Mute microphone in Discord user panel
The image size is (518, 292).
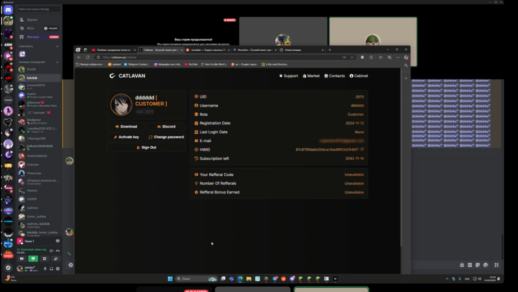coord(45,269)
